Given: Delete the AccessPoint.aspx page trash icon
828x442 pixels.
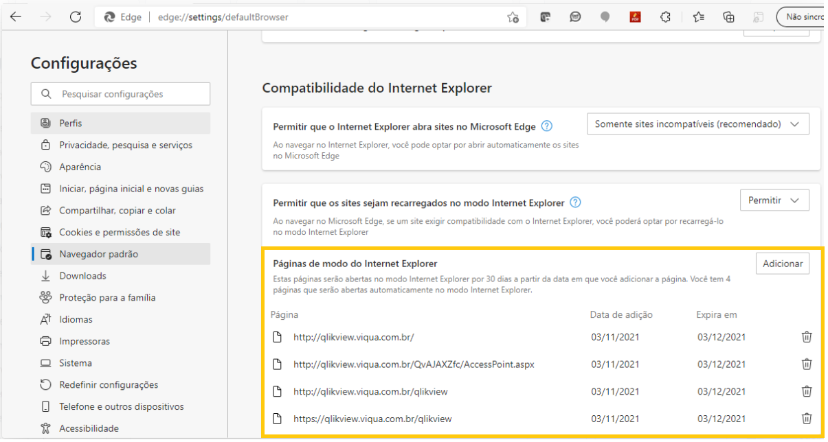Looking at the screenshot, I should pyautogui.click(x=807, y=364).
